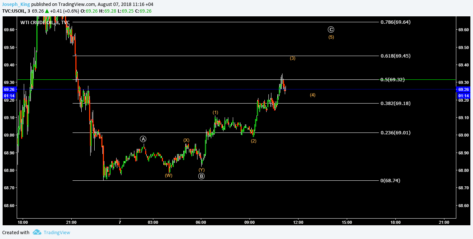
Task: Click the orange (3) wave label
Action: coord(293,58)
